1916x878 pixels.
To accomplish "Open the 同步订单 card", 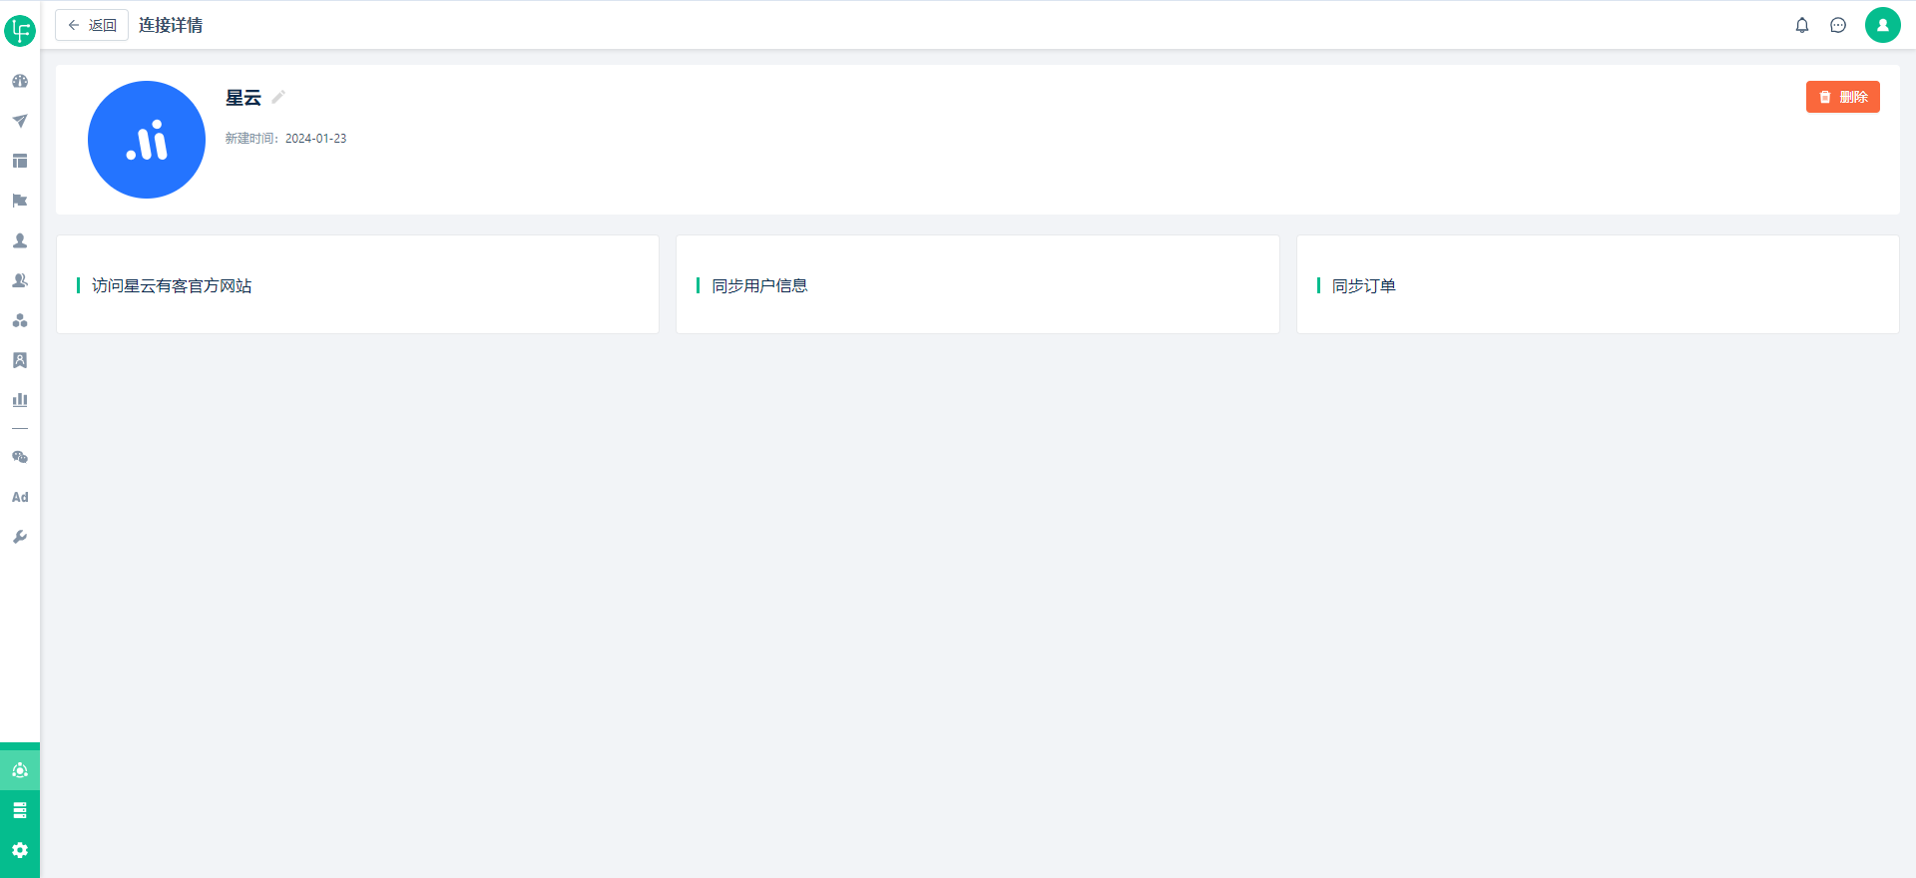I will coord(1598,284).
